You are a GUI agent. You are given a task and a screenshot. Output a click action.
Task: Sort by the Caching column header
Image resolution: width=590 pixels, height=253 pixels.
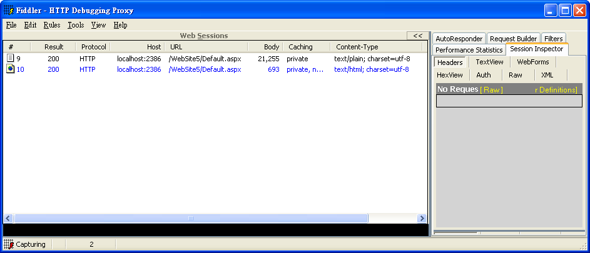tap(307, 47)
